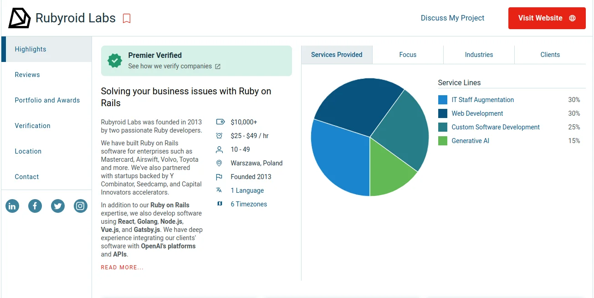This screenshot has width=594, height=298.
Task: Click the green Generative AI pie slice
Action: pyautogui.click(x=389, y=172)
